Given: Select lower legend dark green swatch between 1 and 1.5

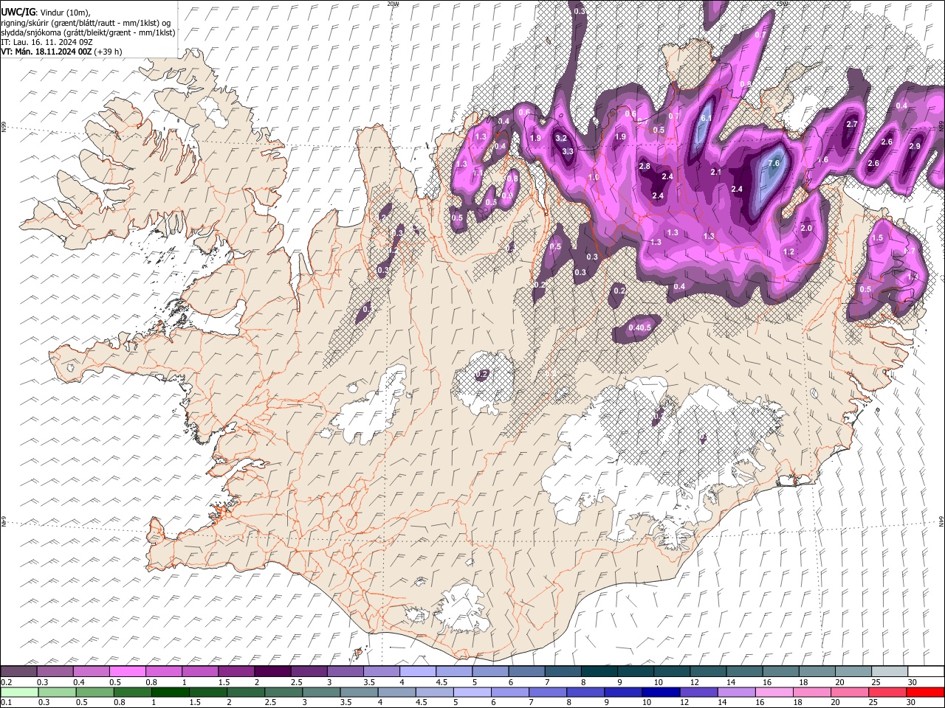Looking at the screenshot, I should click(x=171, y=692).
